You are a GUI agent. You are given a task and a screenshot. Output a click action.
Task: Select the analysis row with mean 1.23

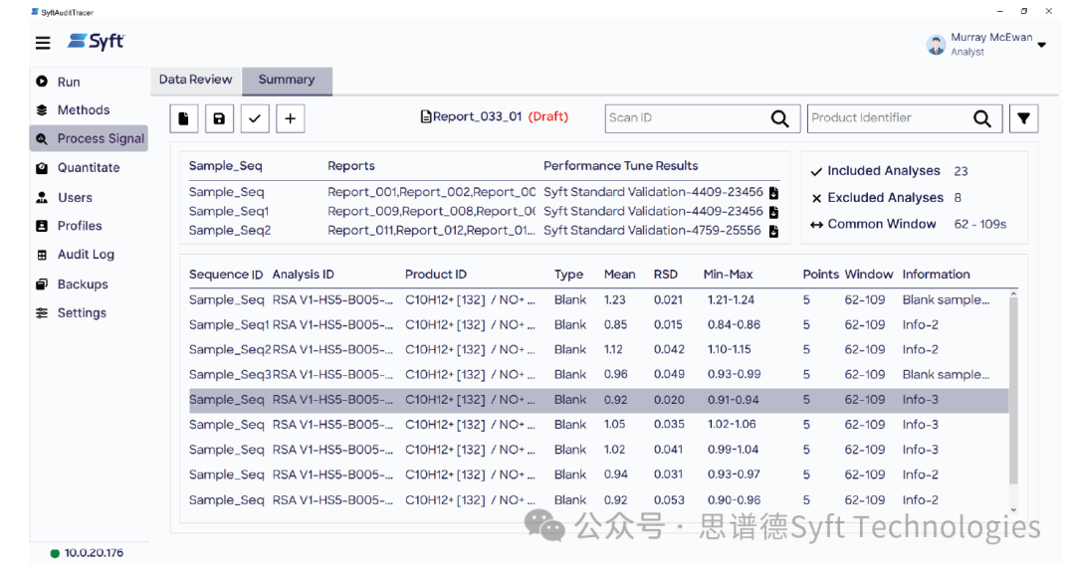click(598, 300)
